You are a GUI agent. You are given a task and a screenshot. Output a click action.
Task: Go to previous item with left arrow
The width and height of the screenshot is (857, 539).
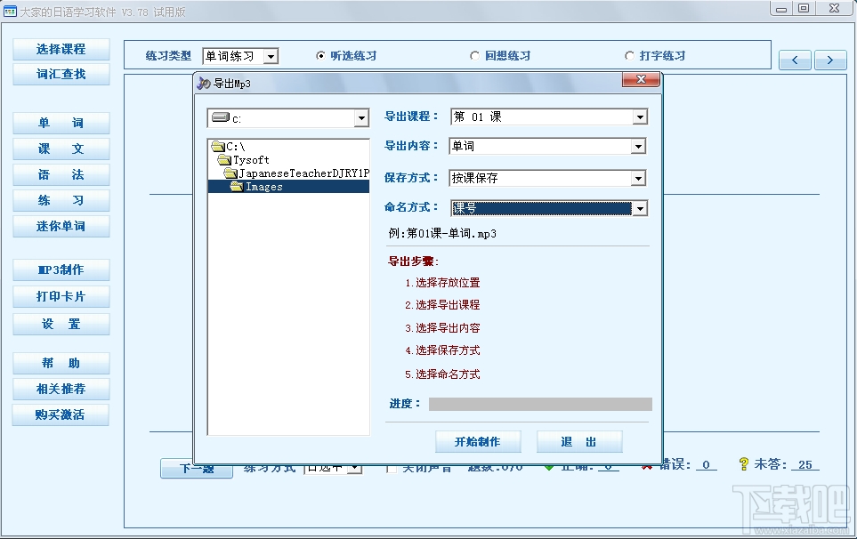(x=795, y=60)
